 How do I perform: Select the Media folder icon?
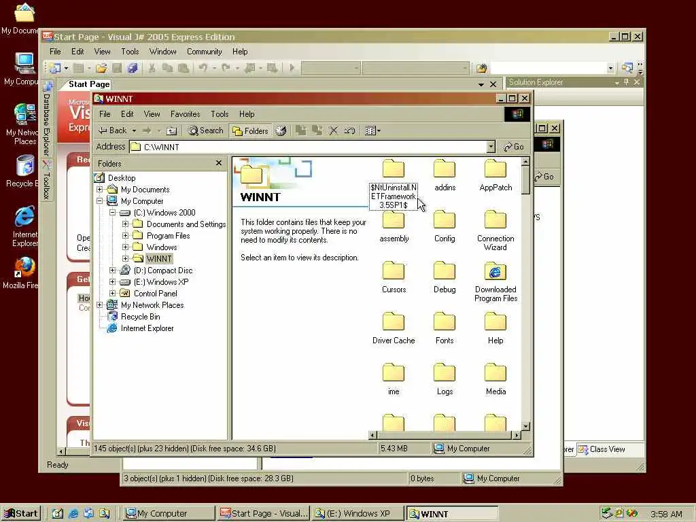click(495, 373)
